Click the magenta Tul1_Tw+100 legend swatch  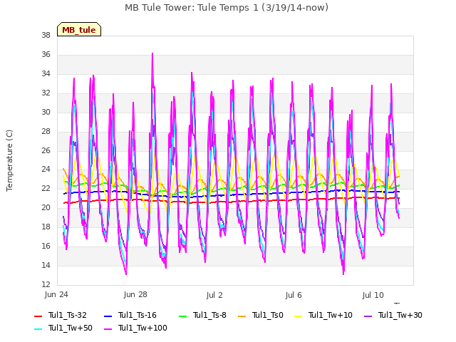108,329
